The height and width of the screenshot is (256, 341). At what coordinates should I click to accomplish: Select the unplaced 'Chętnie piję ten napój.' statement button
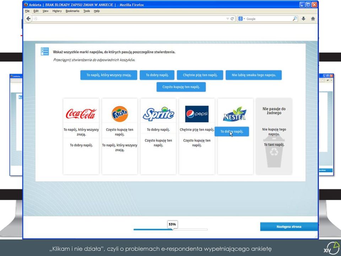(x=200, y=75)
